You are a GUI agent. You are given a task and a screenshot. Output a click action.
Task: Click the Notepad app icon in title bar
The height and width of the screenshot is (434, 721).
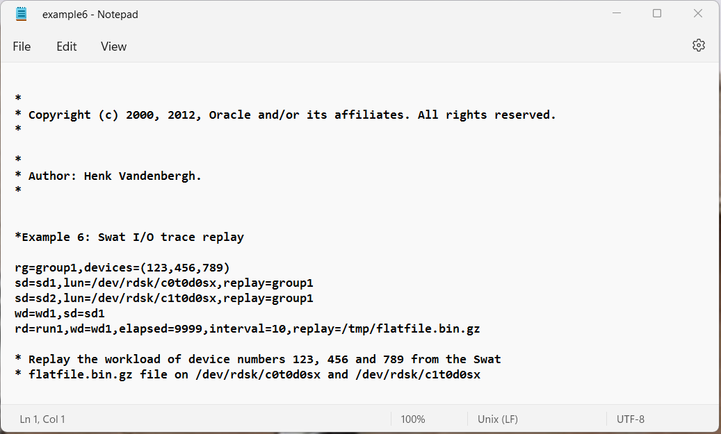point(21,15)
